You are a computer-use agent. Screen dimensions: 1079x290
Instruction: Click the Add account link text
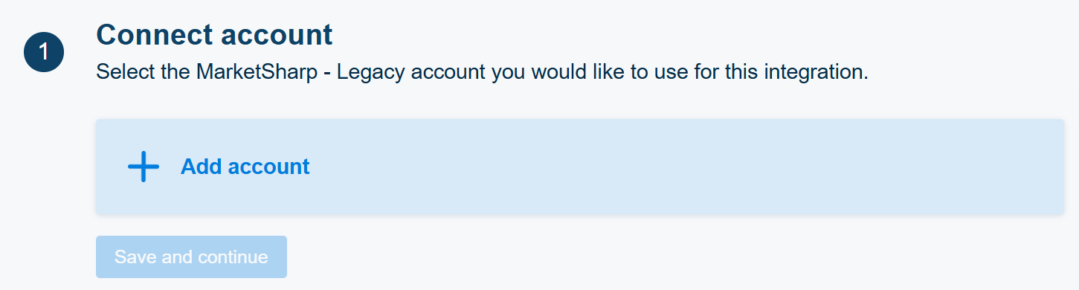245,167
